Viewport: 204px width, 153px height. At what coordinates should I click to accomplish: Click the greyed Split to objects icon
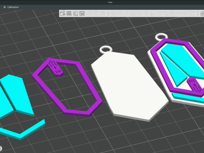[90, 13]
